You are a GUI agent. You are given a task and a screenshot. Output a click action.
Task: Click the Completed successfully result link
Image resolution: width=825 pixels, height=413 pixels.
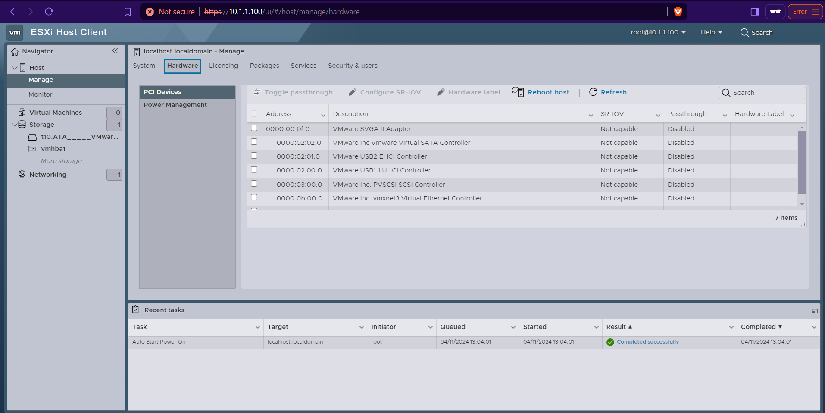coord(648,342)
